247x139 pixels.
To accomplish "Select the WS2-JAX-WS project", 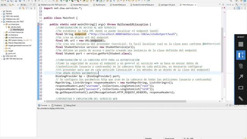I will pyautogui.click(x=9, y=56).
